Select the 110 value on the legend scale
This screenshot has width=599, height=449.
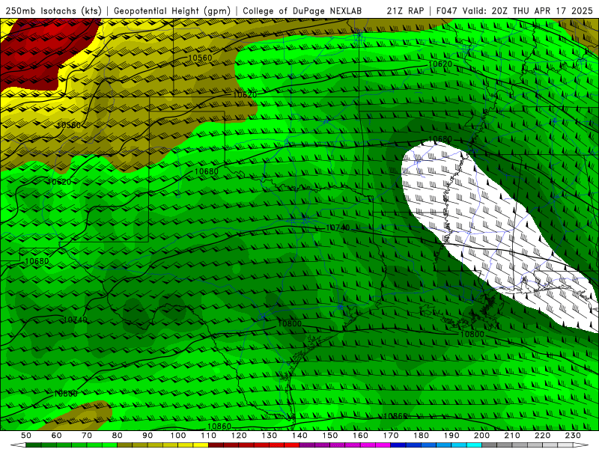pos(208,436)
